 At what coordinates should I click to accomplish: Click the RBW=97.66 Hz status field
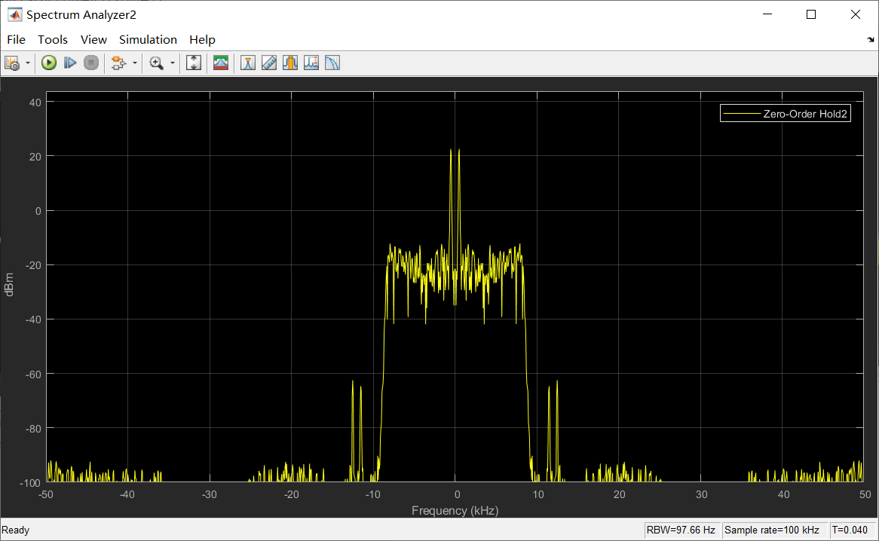click(681, 530)
